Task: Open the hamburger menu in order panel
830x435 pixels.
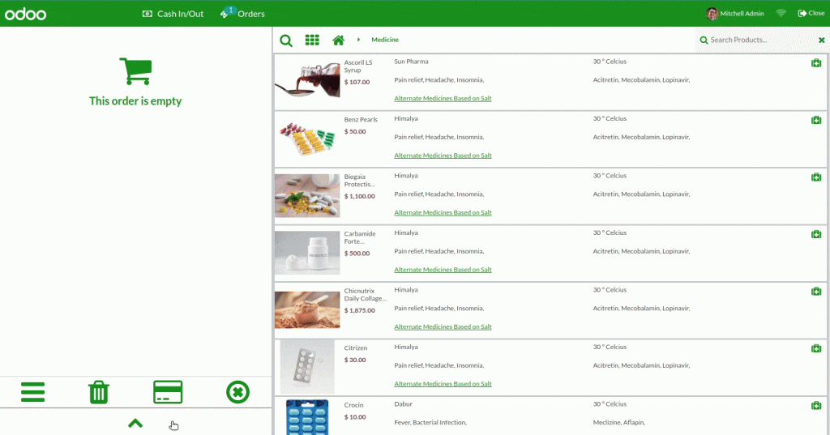Action: point(32,392)
